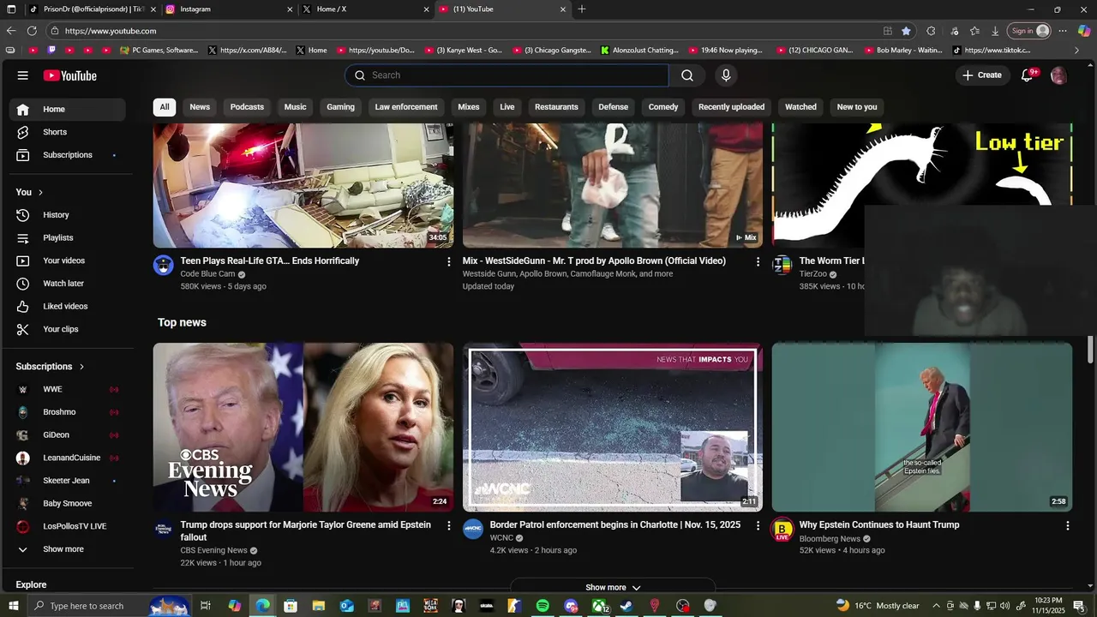Open options for Teen Plays Real-Life GTA video
Screen dimensions: 1097x617
448,261
